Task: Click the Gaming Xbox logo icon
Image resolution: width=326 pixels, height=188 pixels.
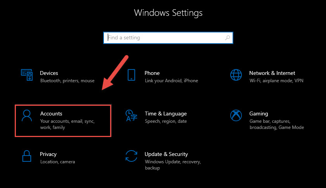Action: pos(236,115)
